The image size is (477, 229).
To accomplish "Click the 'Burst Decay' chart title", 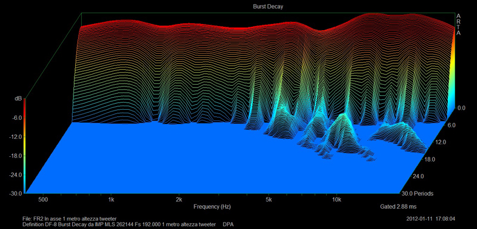I will tap(268, 7).
